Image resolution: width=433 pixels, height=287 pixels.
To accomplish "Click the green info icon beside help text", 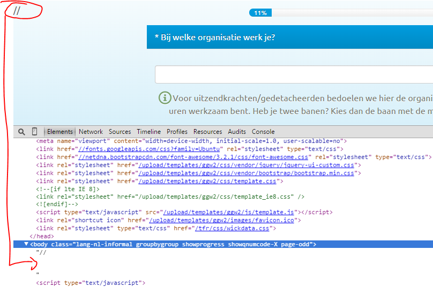I will (165, 98).
